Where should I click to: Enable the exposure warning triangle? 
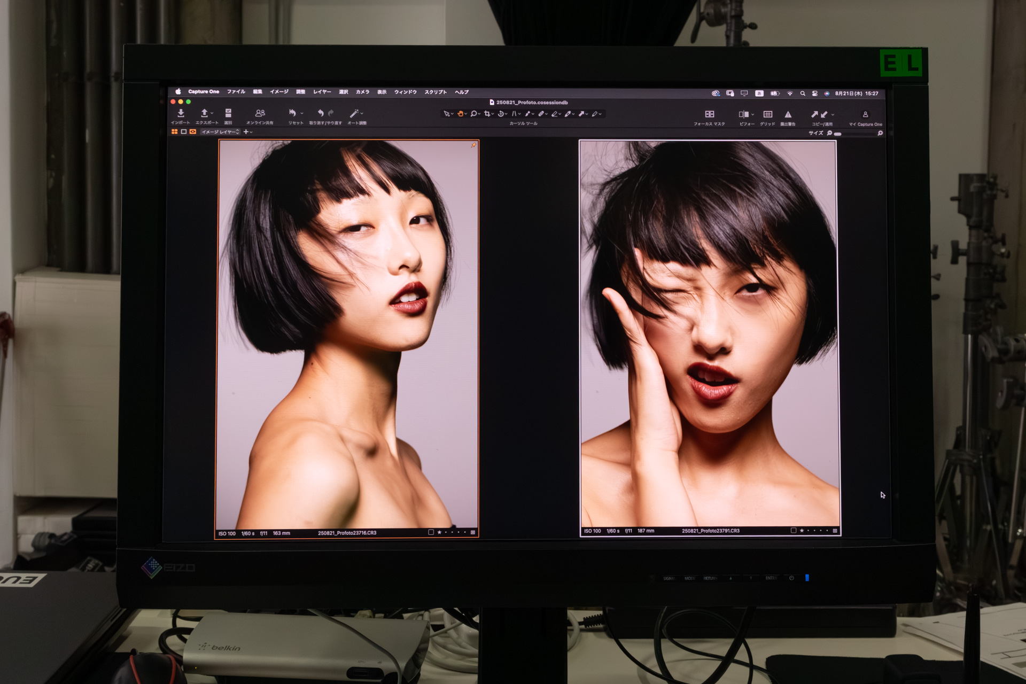pyautogui.click(x=788, y=114)
